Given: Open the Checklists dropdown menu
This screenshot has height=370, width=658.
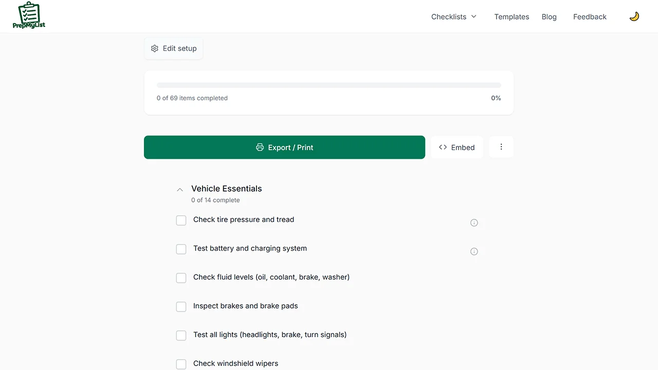Looking at the screenshot, I should (x=454, y=16).
